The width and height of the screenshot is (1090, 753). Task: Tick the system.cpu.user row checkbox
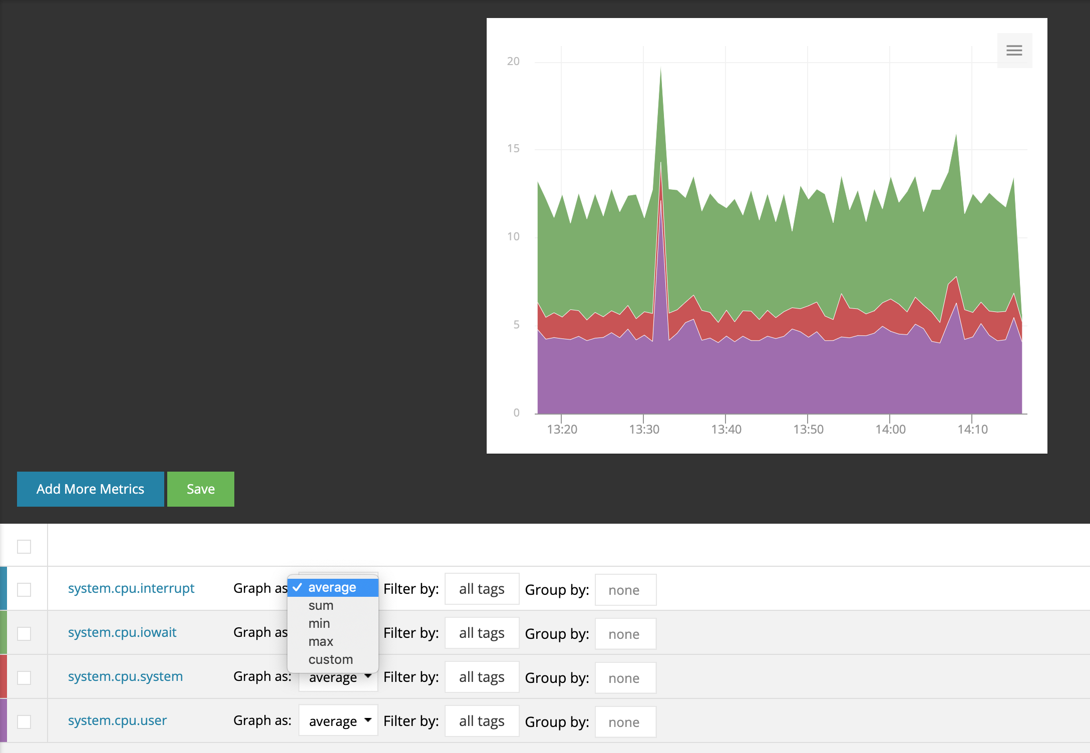(x=24, y=721)
